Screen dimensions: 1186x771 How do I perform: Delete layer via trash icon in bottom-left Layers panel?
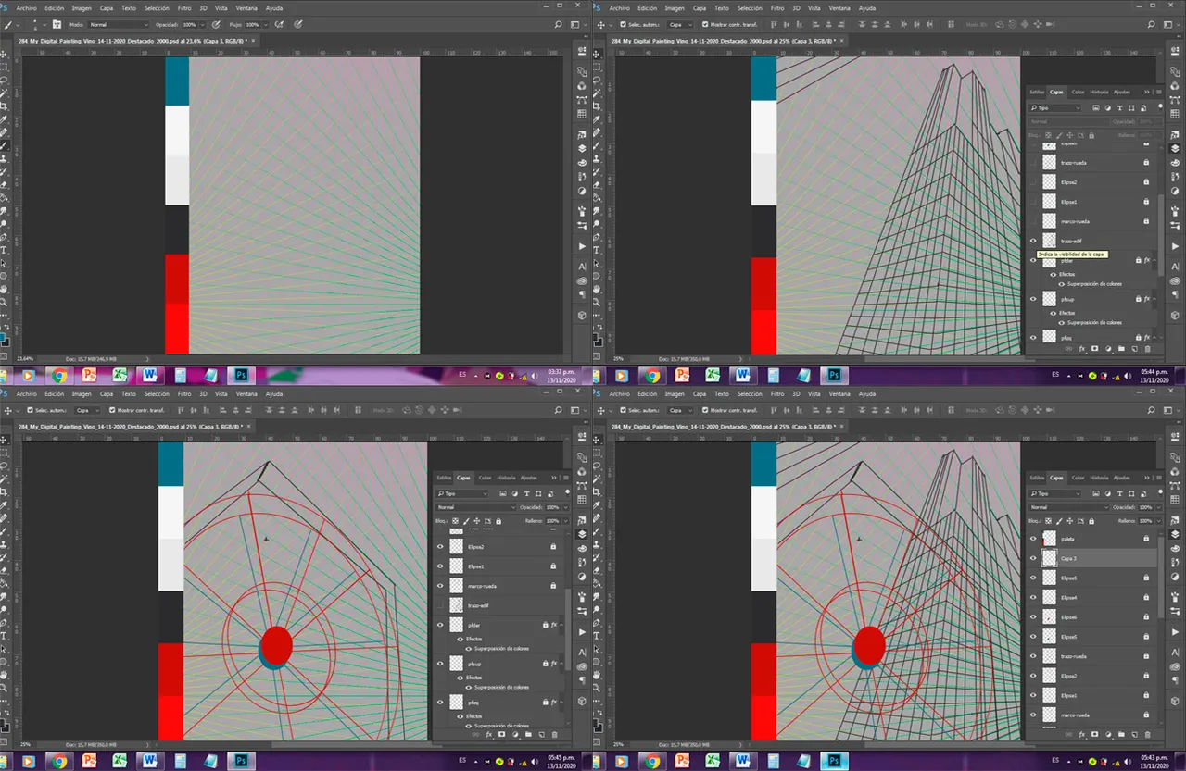tap(554, 734)
